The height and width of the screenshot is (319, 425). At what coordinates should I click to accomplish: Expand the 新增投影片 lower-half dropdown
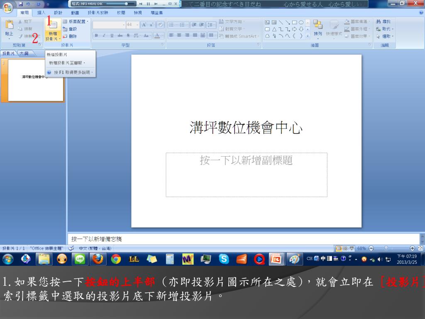point(53,37)
